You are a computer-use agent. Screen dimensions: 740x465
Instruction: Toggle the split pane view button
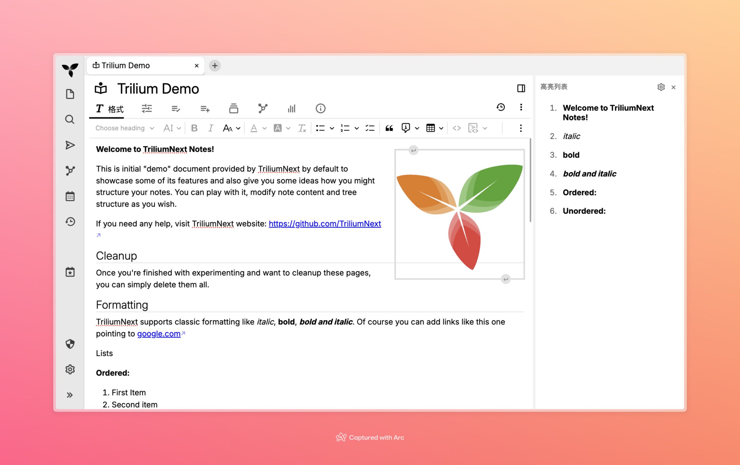pos(521,88)
